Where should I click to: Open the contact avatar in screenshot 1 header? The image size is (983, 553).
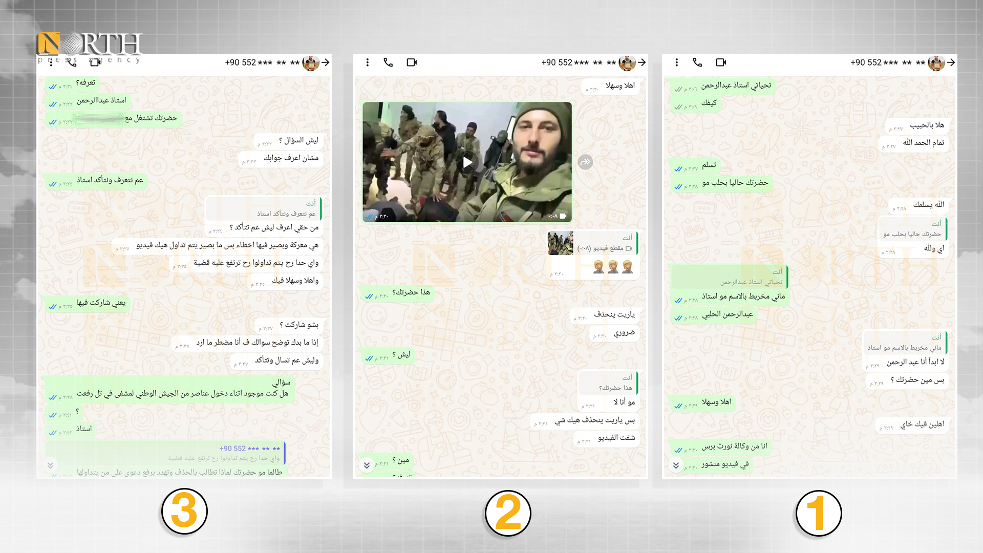click(936, 62)
